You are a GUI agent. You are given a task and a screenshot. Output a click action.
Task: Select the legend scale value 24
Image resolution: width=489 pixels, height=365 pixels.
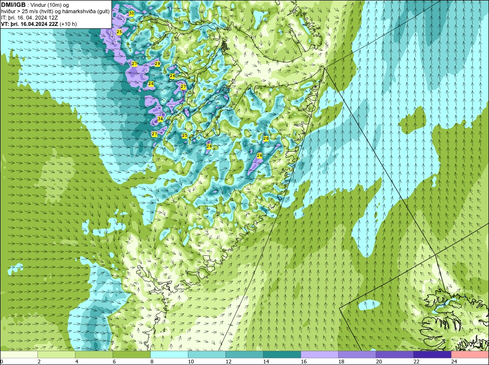pos(454,362)
